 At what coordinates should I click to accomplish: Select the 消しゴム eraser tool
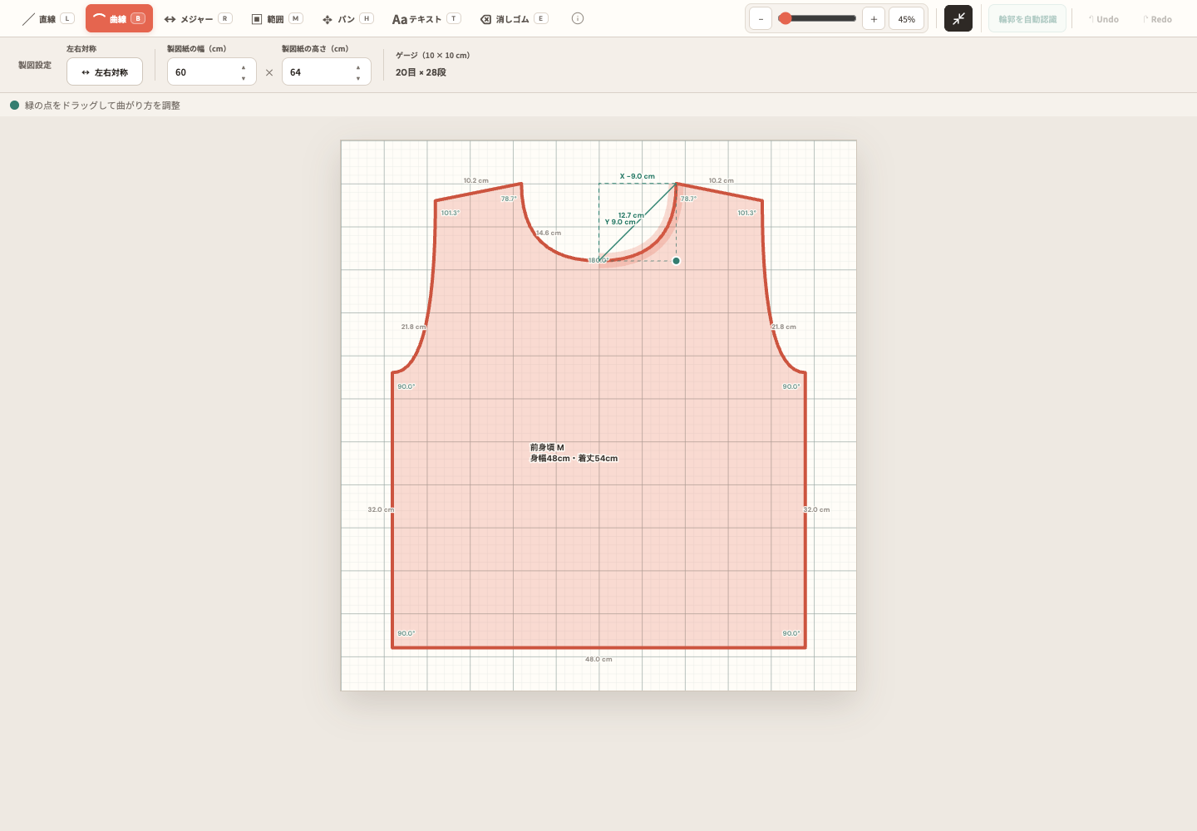click(x=514, y=18)
